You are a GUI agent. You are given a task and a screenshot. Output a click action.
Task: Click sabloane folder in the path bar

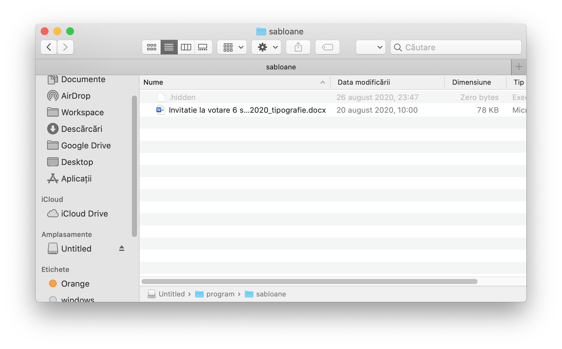coord(265,294)
